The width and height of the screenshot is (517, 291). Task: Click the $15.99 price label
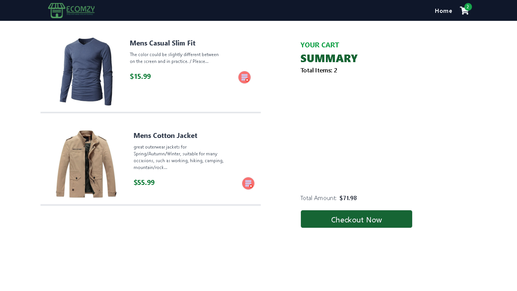[140, 76]
